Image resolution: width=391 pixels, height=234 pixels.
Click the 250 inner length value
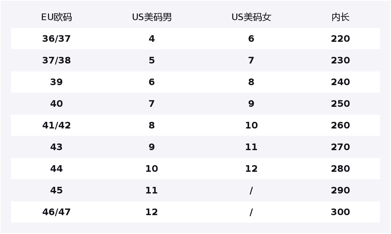coord(340,104)
